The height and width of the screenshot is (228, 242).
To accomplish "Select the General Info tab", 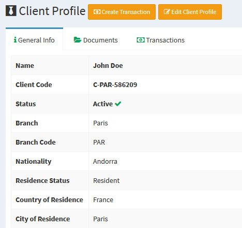I will 34,39.
